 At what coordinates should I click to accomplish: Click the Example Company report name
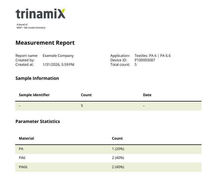[x=58, y=56]
